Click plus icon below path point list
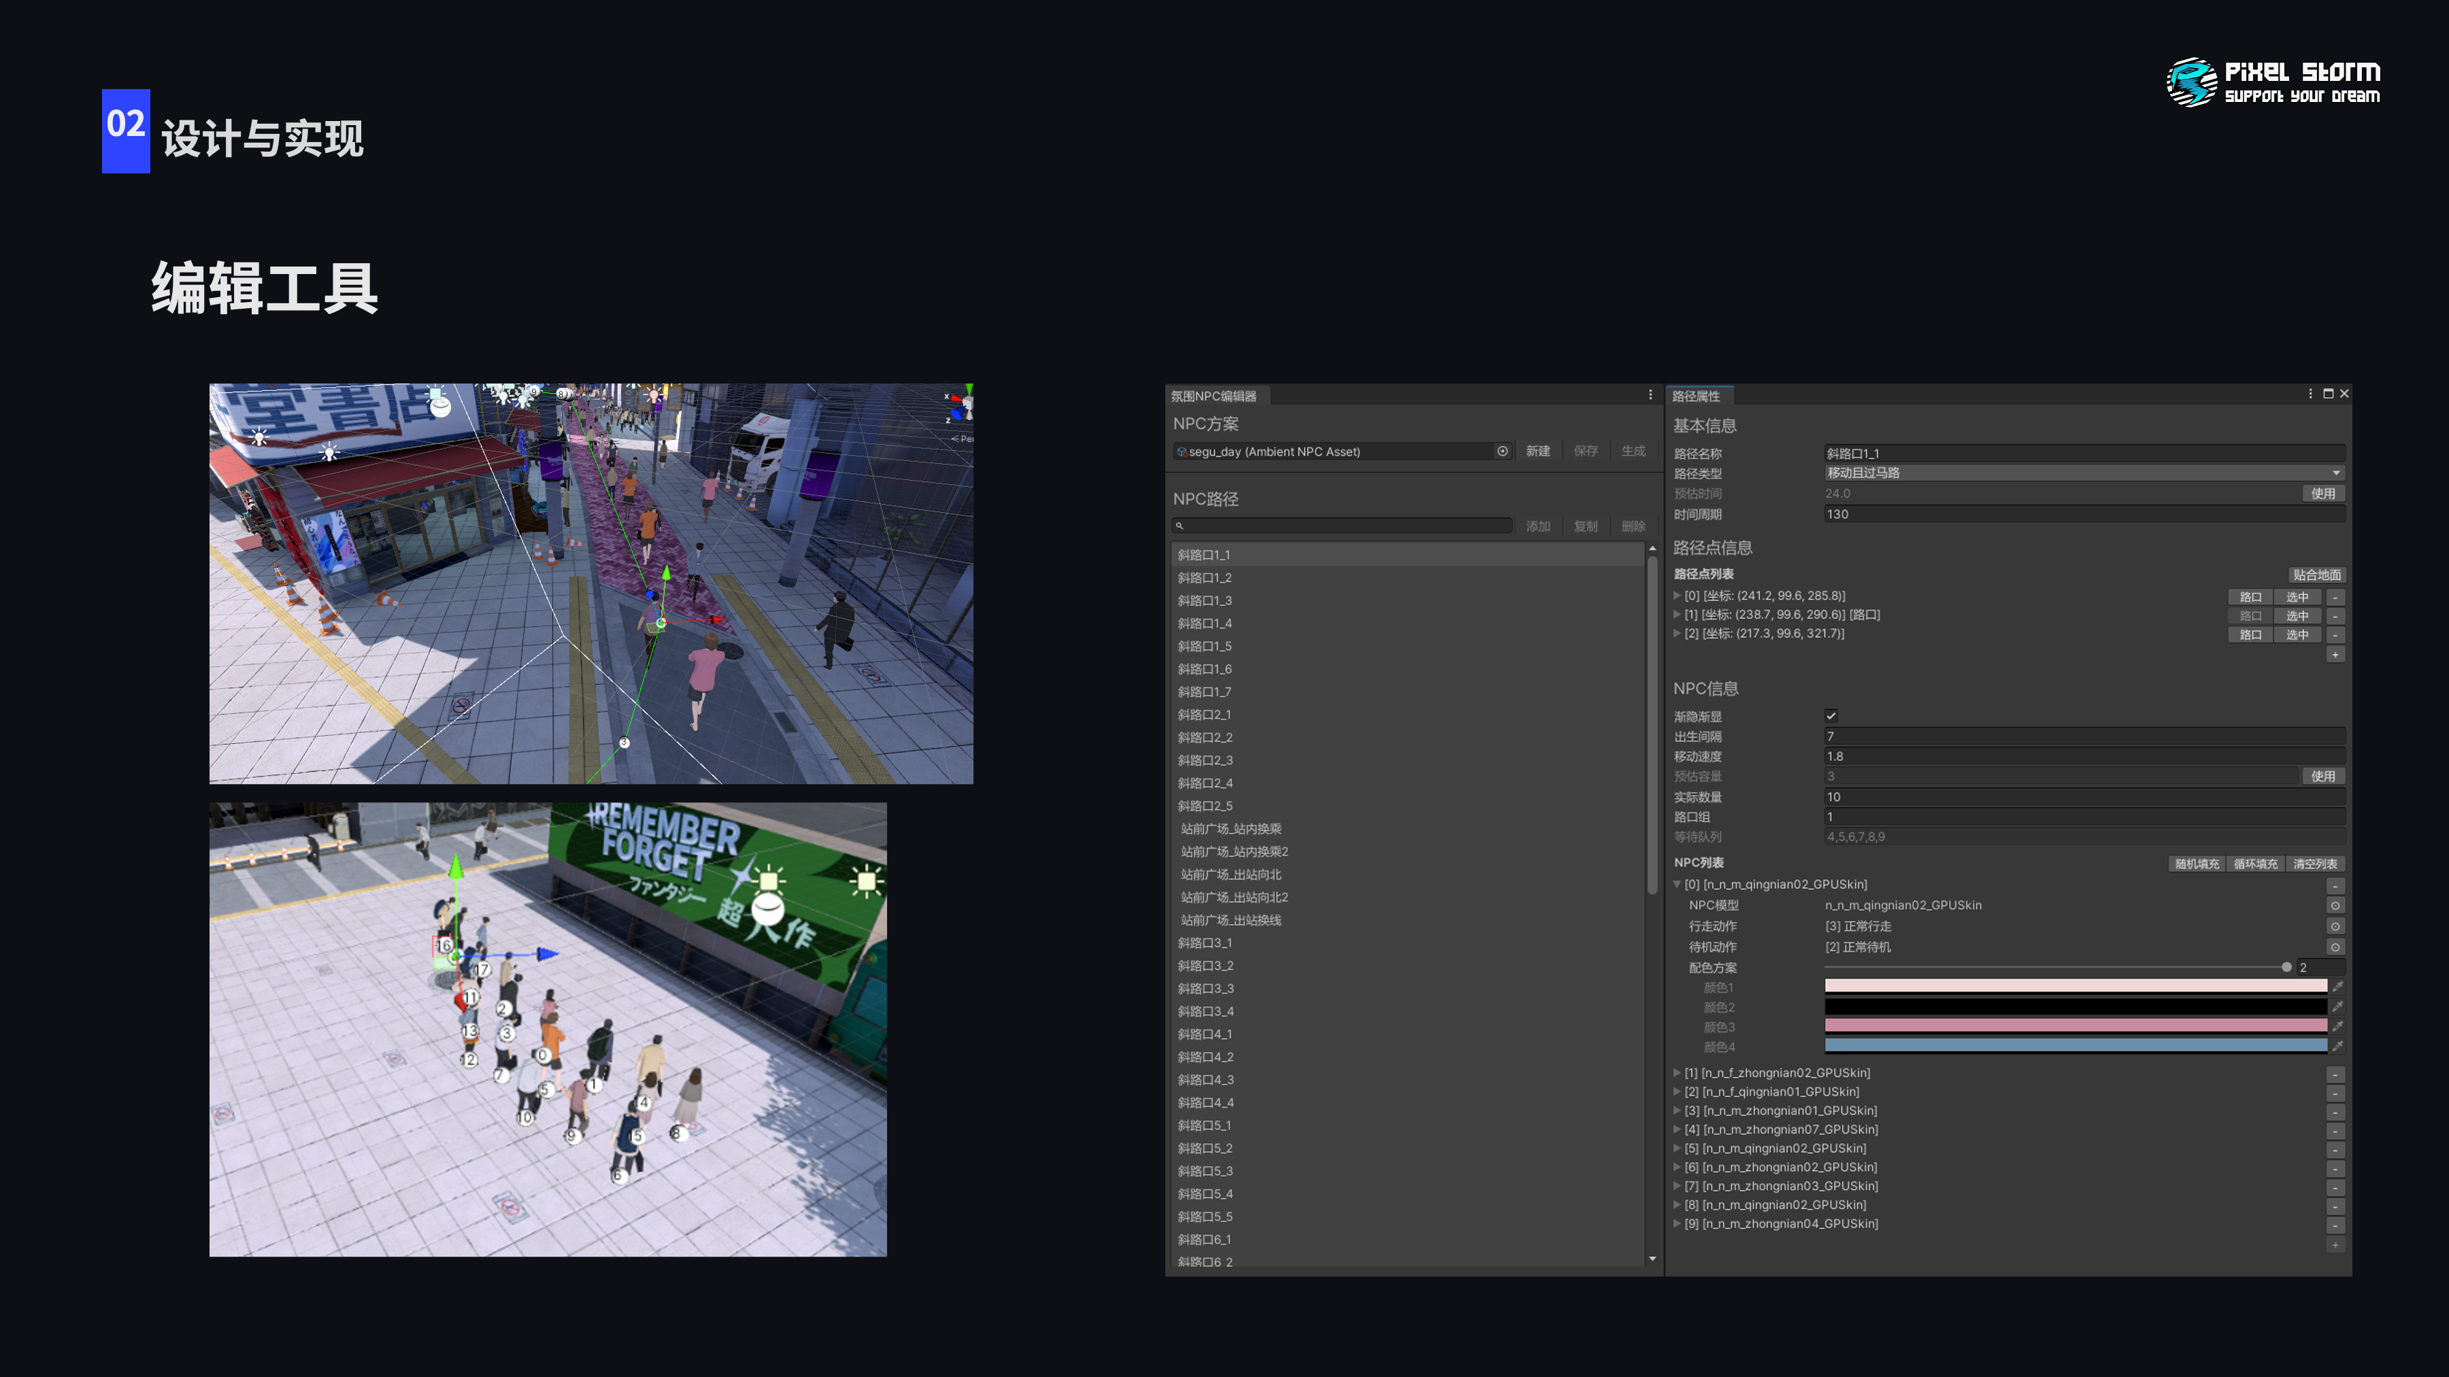This screenshot has height=1377, width=2449. (x=2335, y=655)
